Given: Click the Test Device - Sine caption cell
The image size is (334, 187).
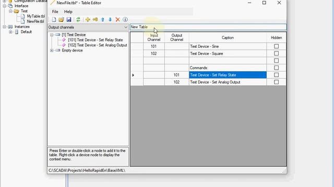Looking at the screenshot, I should [x=228, y=46].
